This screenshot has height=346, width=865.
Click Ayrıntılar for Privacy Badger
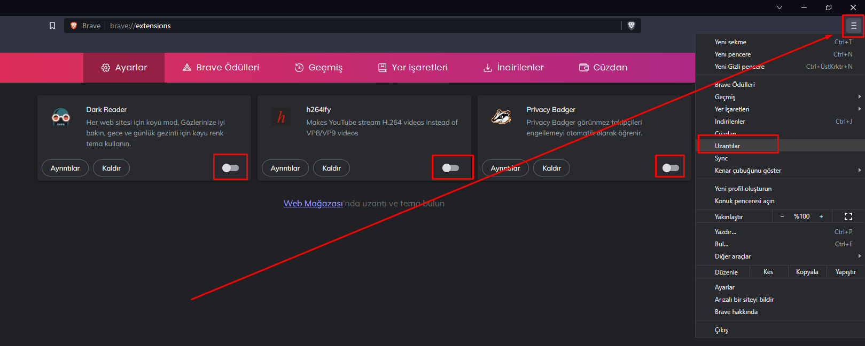[505, 168]
